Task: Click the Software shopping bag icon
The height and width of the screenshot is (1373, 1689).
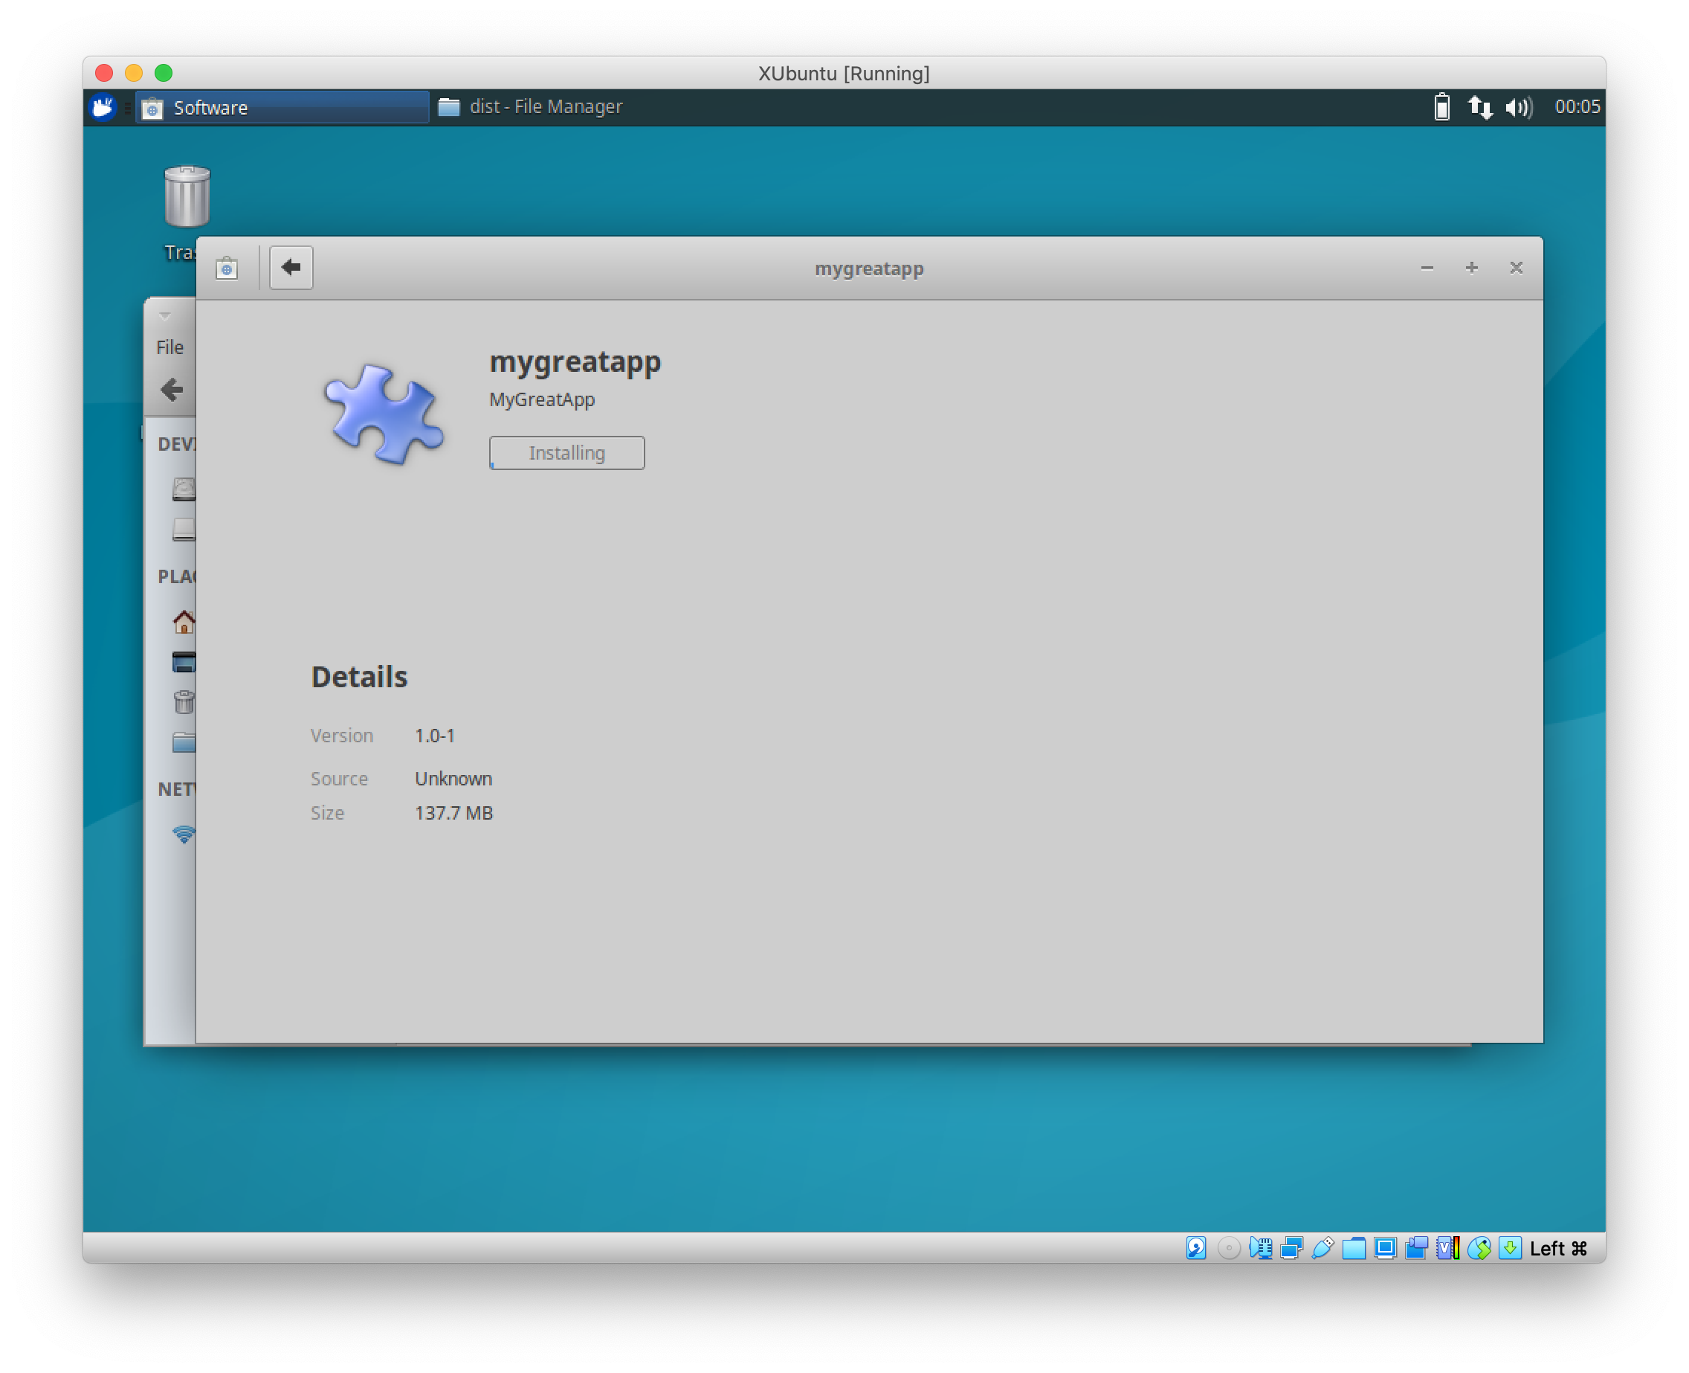Action: pos(227,269)
